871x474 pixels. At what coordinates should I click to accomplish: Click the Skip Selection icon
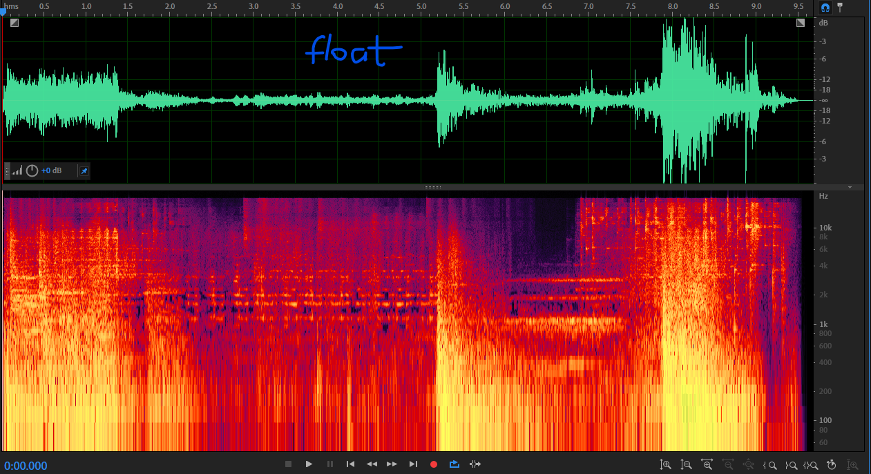point(475,464)
